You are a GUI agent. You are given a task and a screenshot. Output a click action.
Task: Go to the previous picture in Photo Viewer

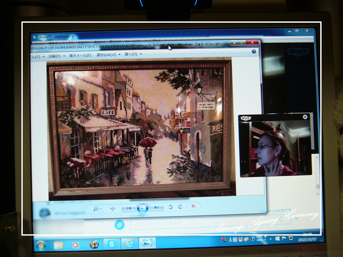click(129, 208)
